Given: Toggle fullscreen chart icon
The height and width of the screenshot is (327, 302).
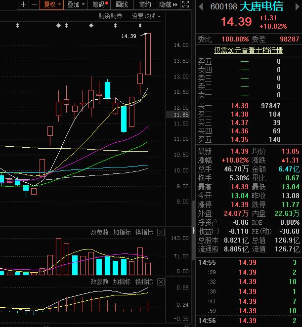Looking at the screenshot, I should [185, 4].
